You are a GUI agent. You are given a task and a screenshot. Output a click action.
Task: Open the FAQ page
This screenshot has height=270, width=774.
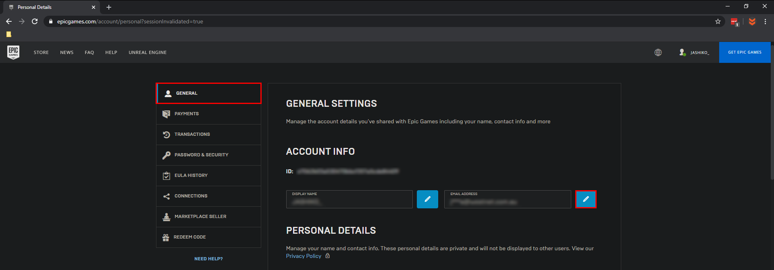tap(89, 52)
